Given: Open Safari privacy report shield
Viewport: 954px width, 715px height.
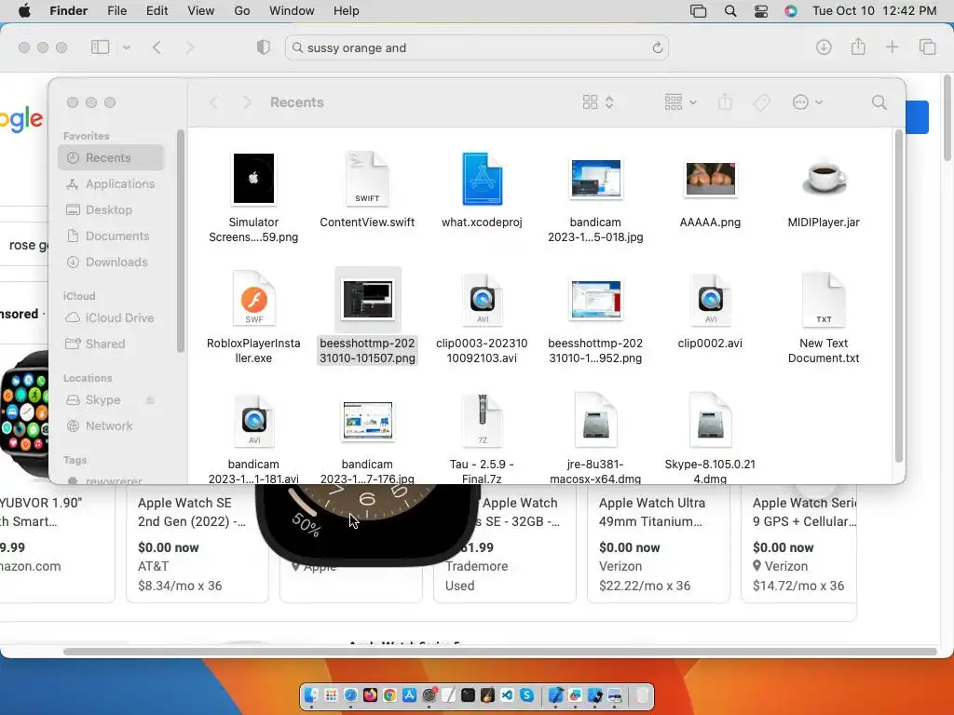Looking at the screenshot, I should pyautogui.click(x=263, y=47).
